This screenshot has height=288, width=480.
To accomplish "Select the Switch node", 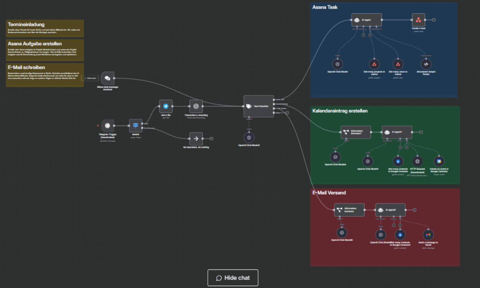I will (136, 125).
